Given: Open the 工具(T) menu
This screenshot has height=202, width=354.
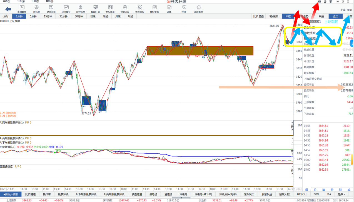Looking at the screenshot, I should [35, 1].
